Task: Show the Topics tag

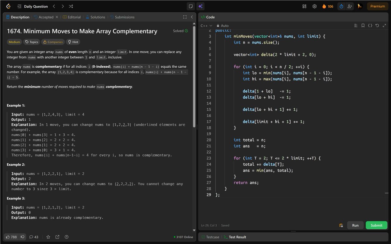Action: (x=32, y=42)
